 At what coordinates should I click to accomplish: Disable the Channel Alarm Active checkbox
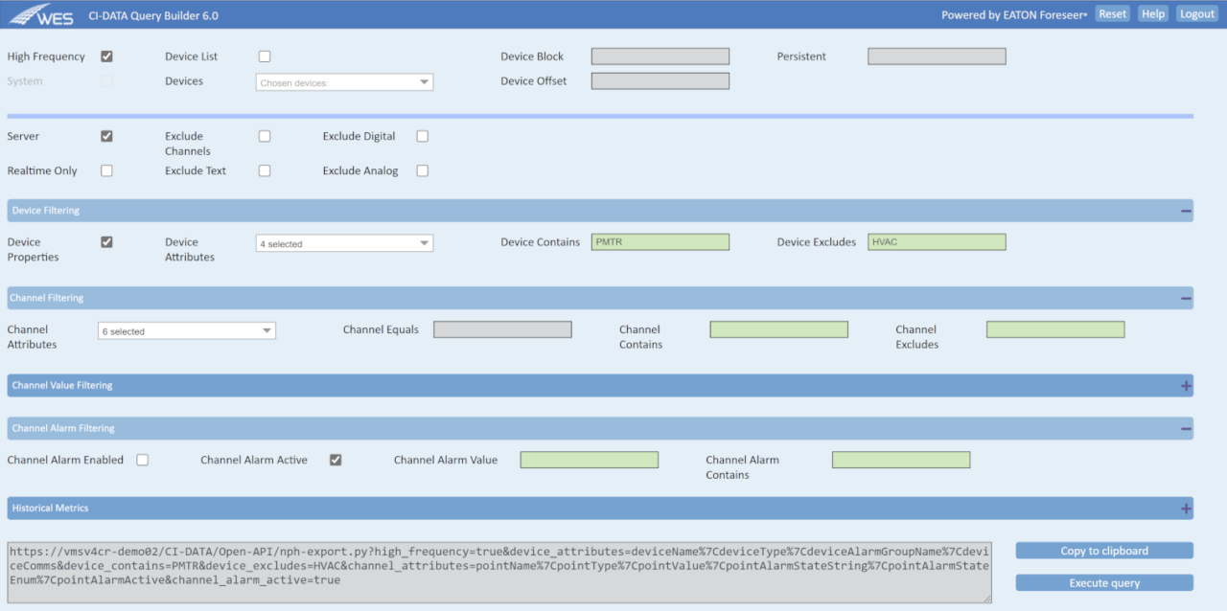336,460
